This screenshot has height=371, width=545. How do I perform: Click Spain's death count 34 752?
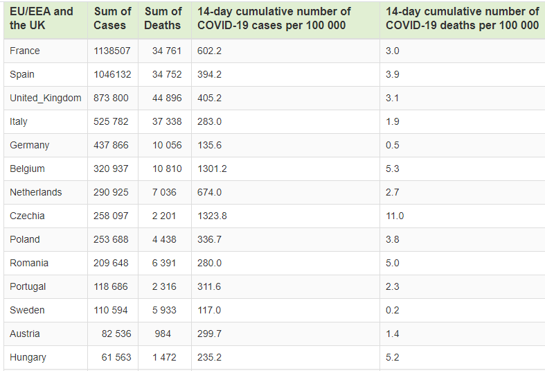167,74
